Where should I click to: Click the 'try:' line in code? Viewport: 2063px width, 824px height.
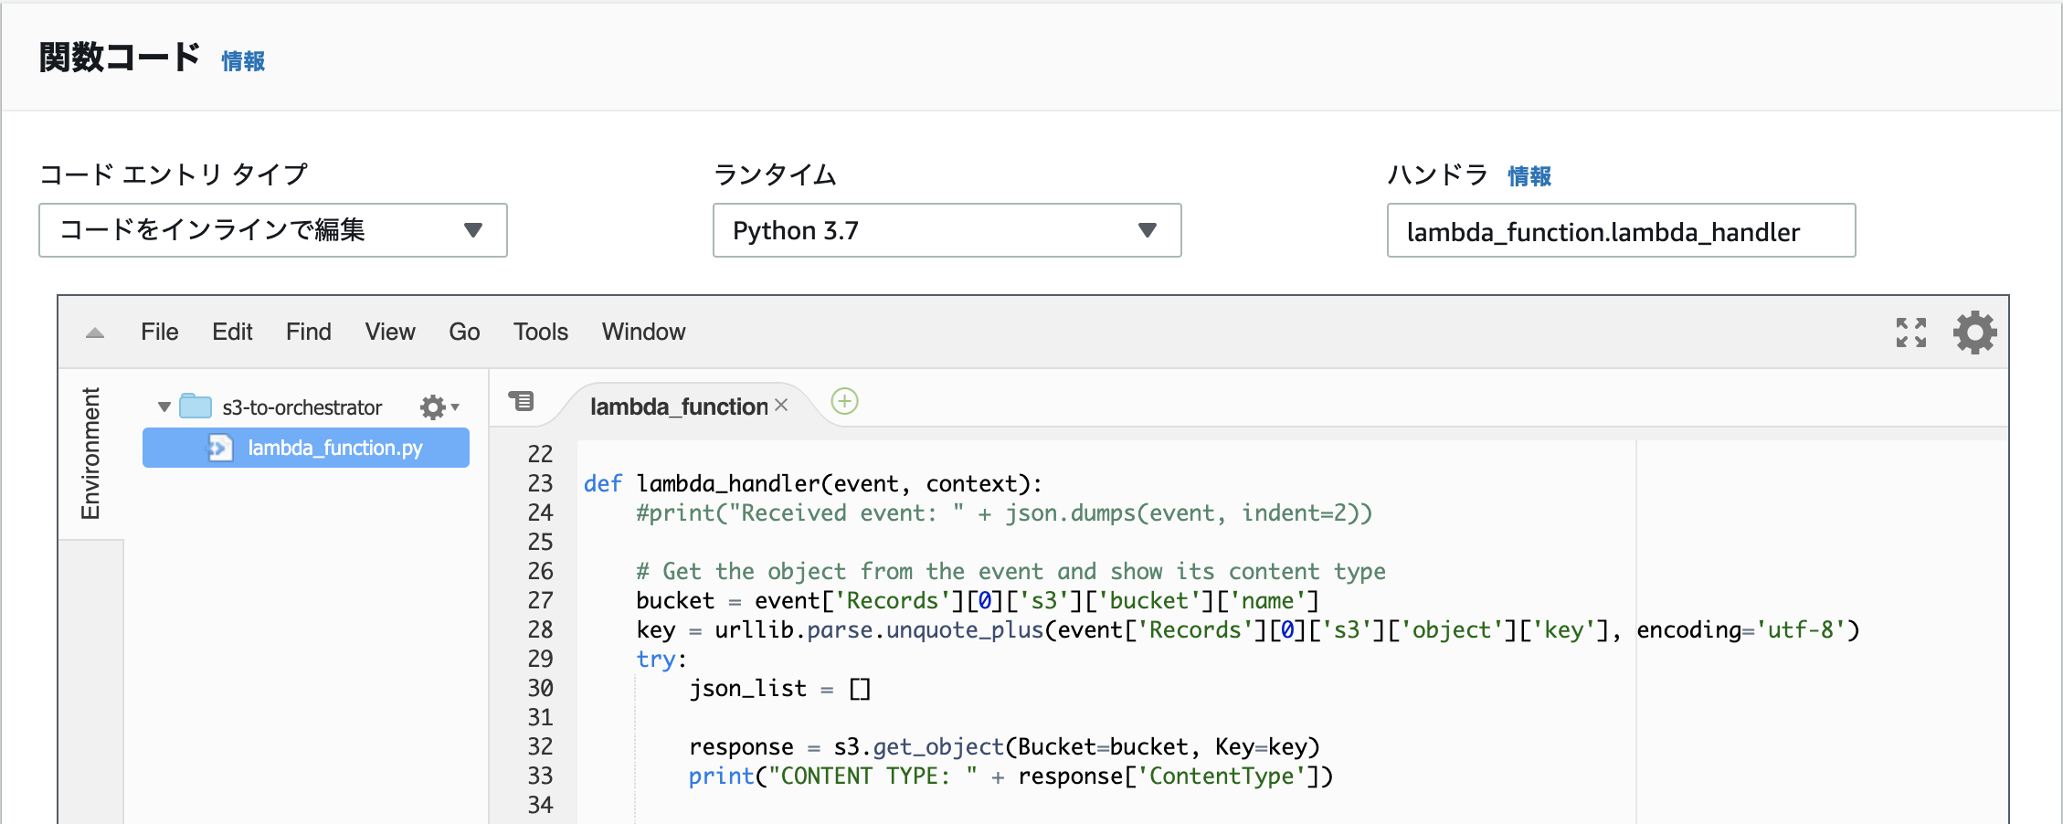(x=661, y=659)
